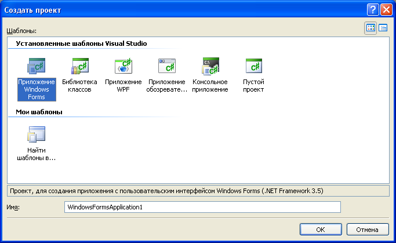The height and width of the screenshot is (243, 396).
Task: Click the "Приложение WPF" label
Action: [x=123, y=86]
